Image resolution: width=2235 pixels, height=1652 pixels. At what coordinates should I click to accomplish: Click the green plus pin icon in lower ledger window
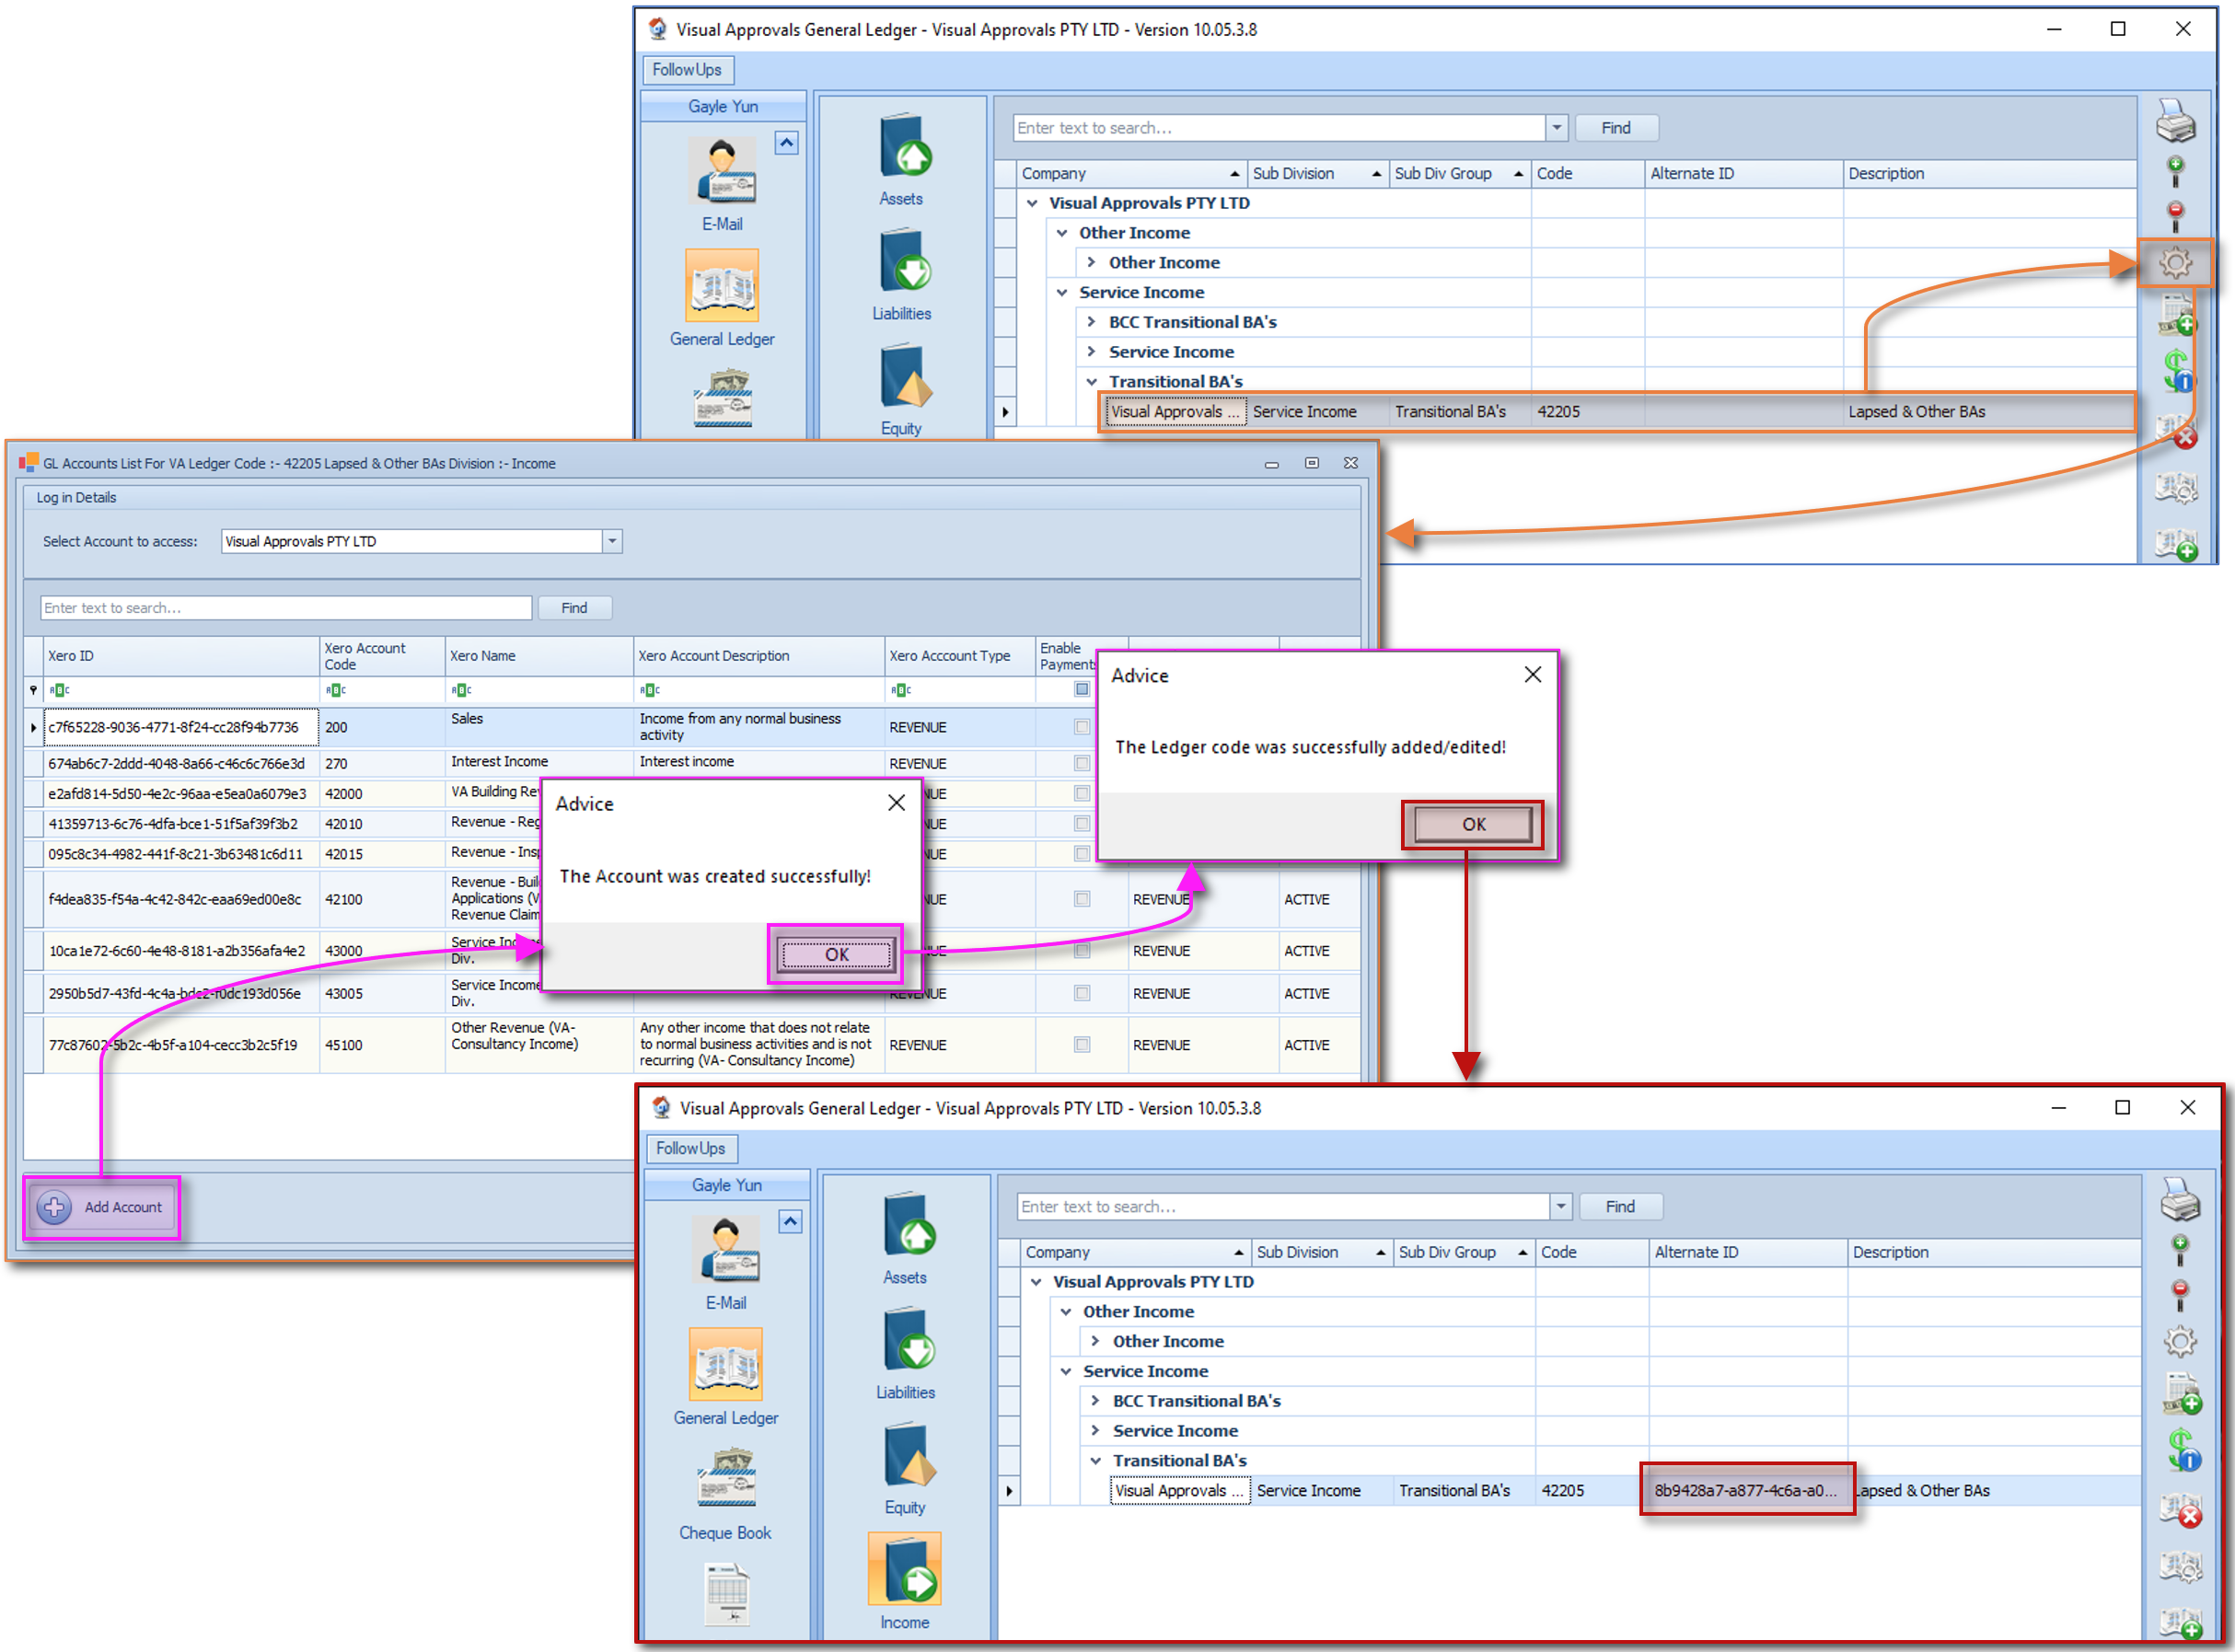[2180, 1250]
